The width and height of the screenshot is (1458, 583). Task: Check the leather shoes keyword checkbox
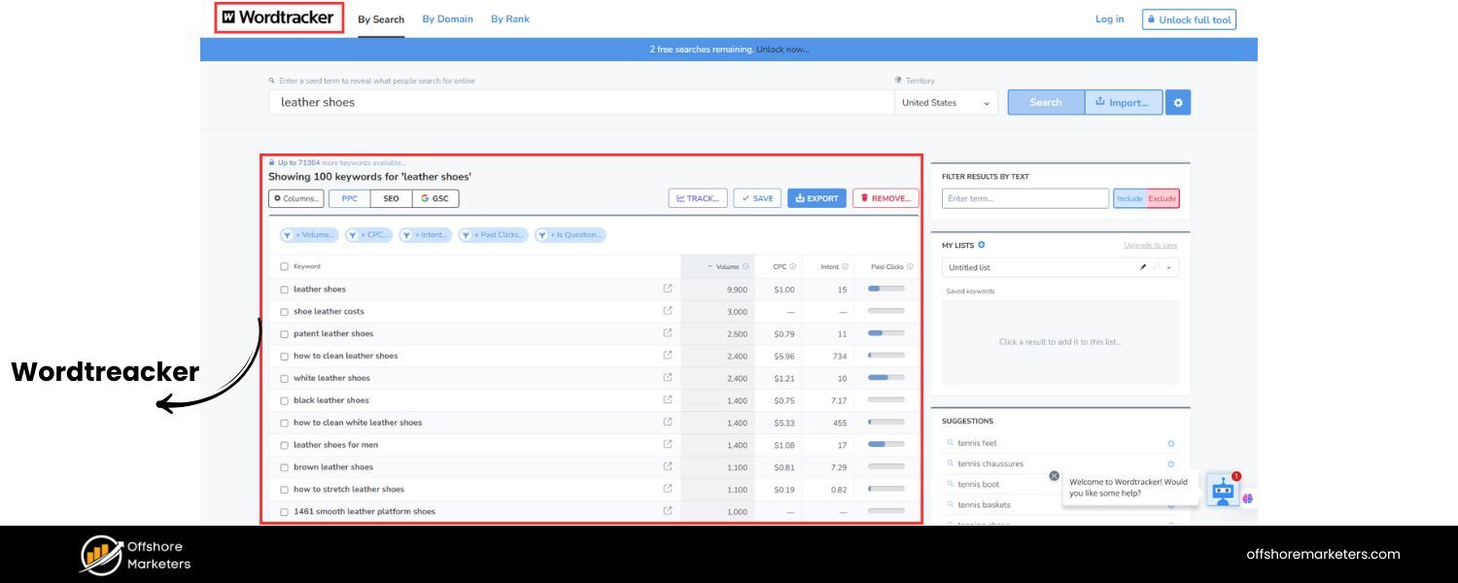tap(284, 289)
